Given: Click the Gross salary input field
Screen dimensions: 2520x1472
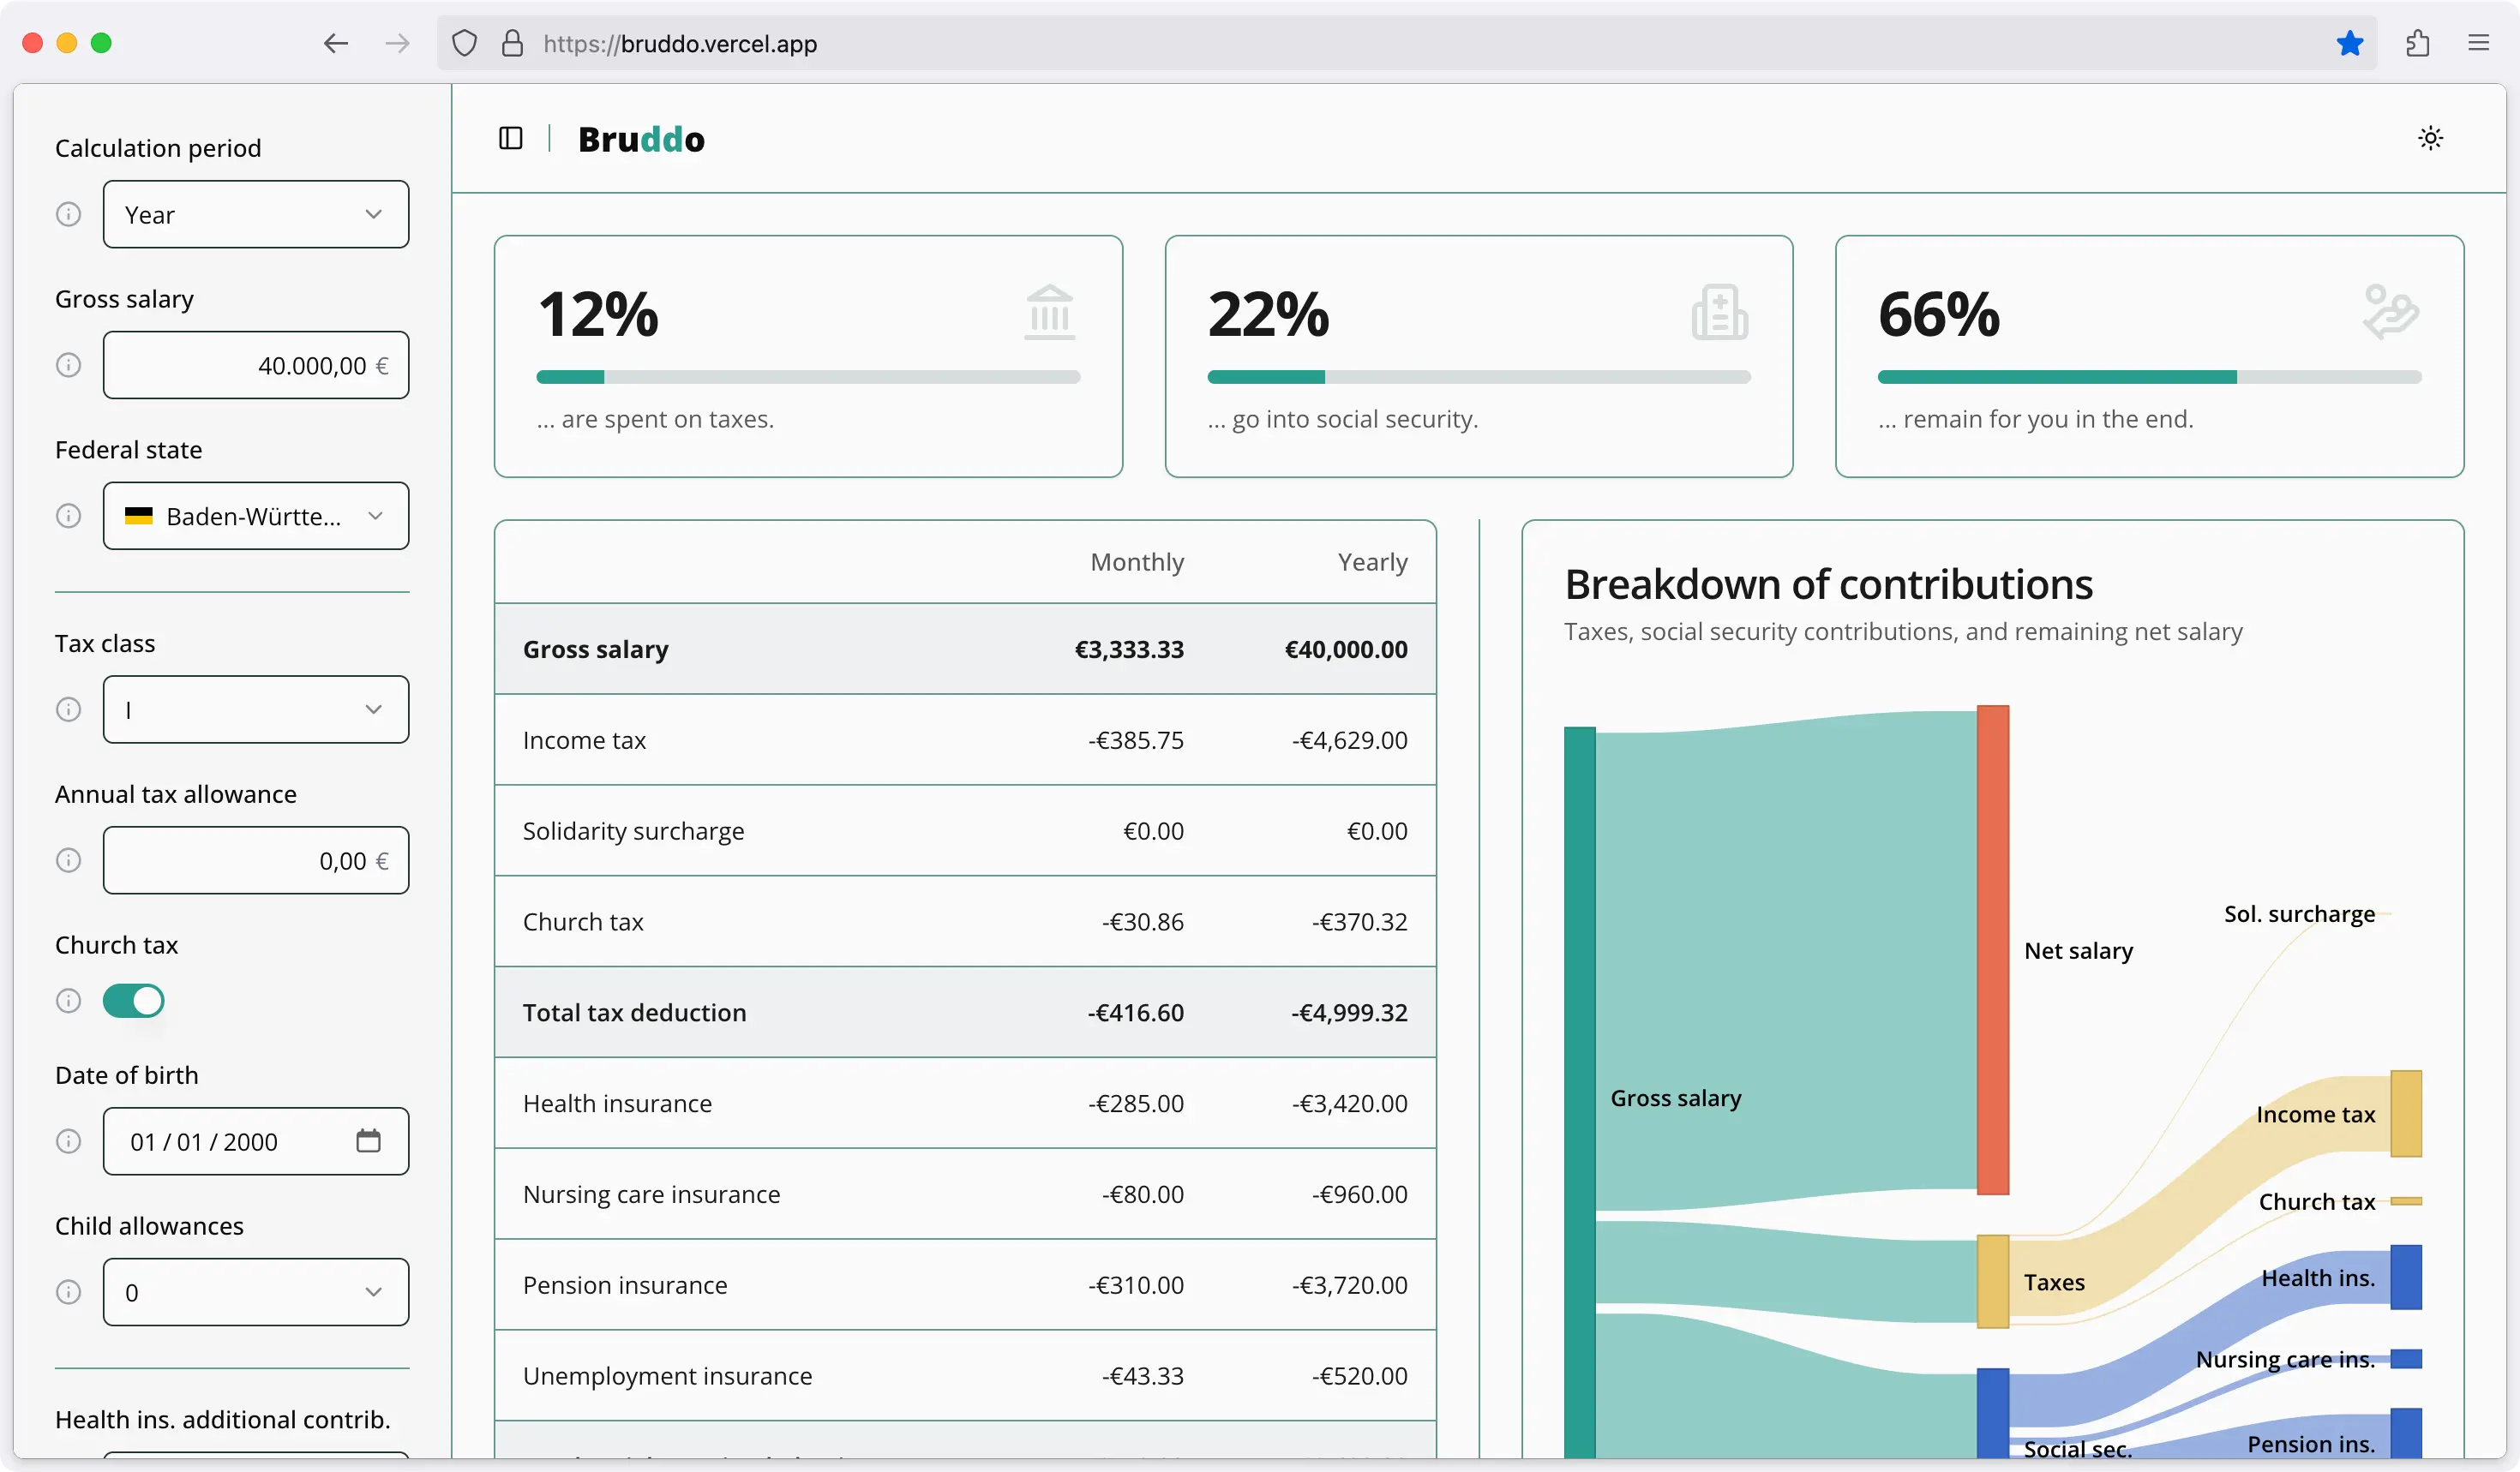Looking at the screenshot, I should click(255, 365).
